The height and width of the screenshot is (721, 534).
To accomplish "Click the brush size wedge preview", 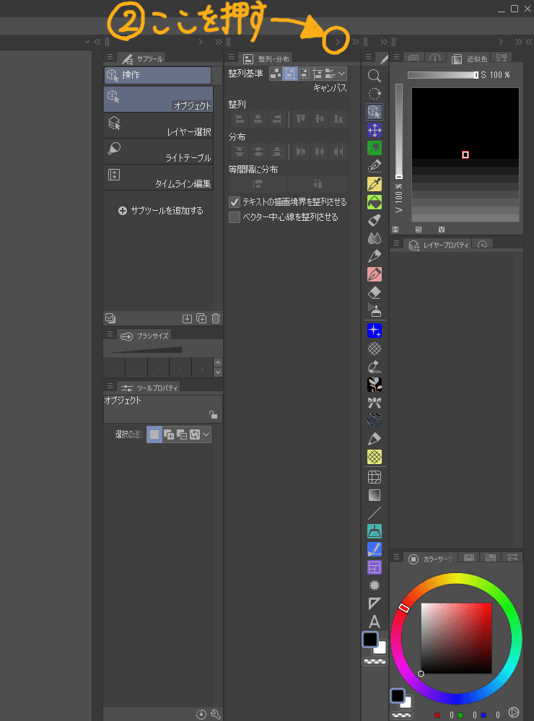I will point(146,350).
